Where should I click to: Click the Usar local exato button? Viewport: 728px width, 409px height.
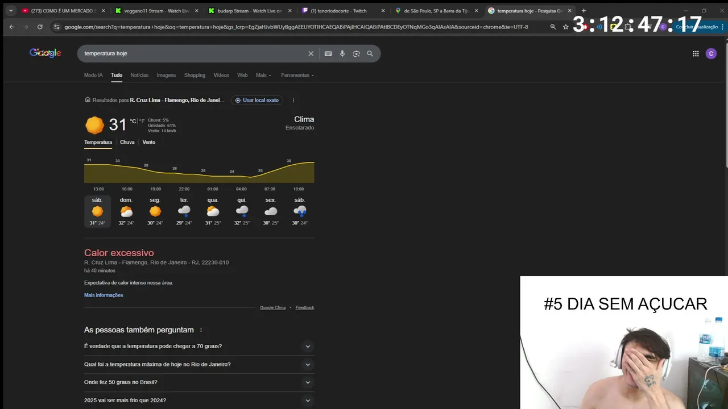pyautogui.click(x=257, y=100)
